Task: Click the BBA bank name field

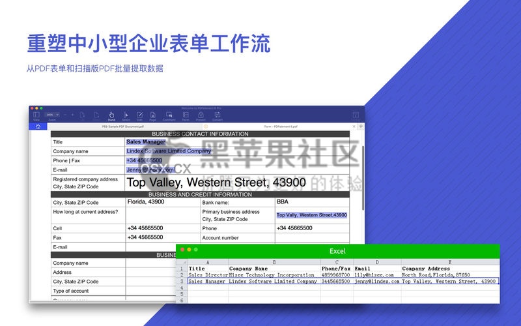Action: 312,201
